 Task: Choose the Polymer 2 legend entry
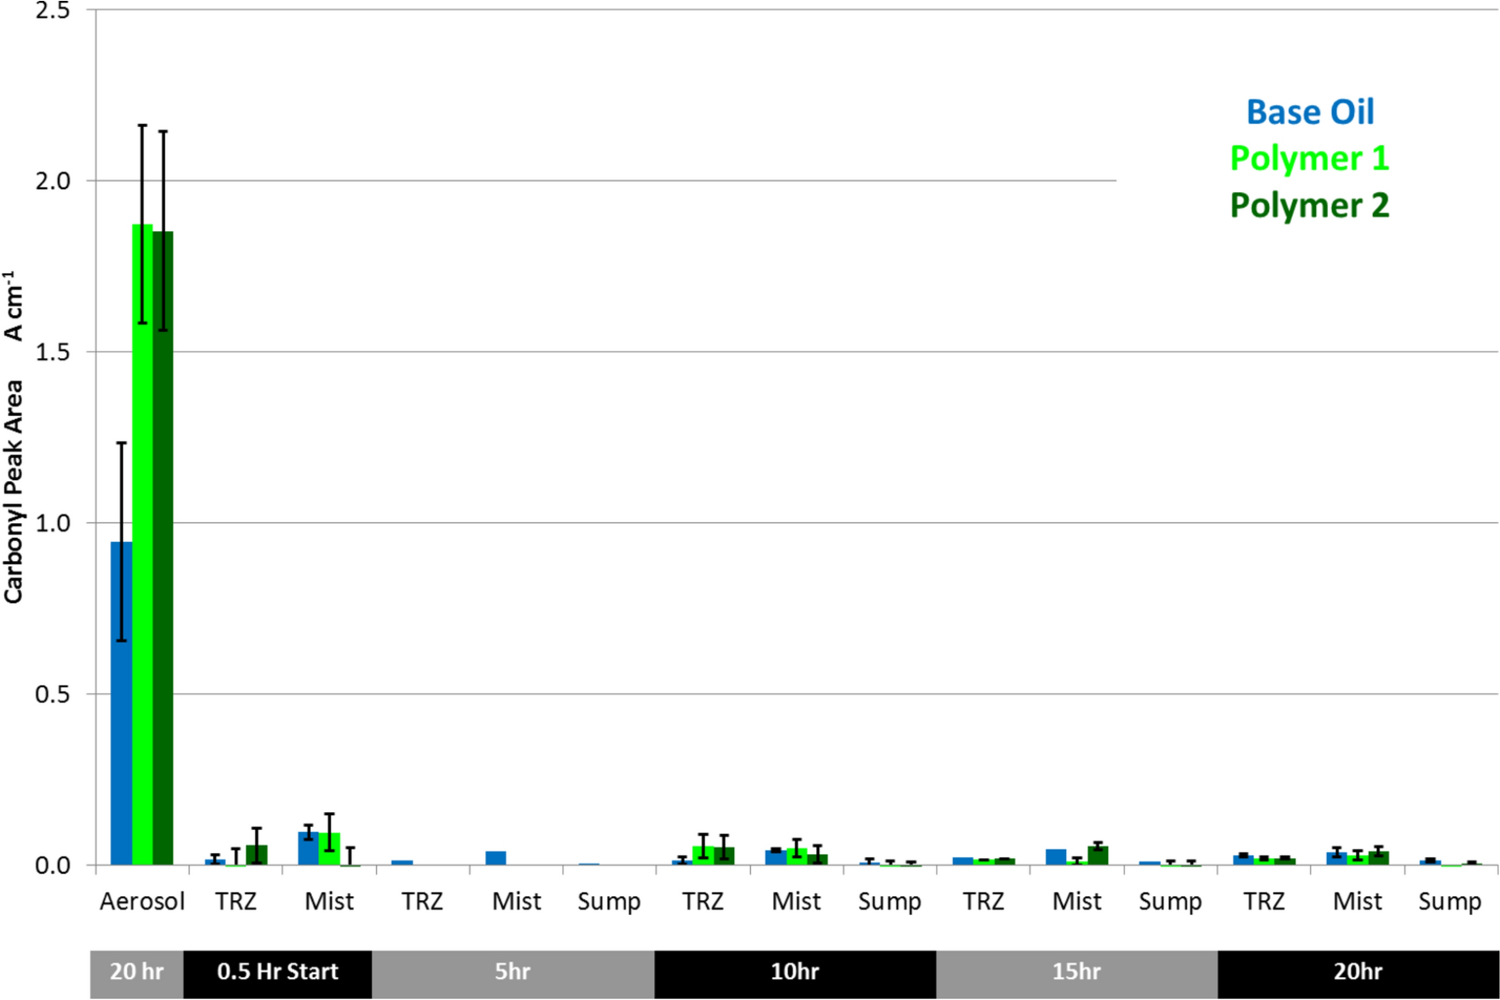pos(1310,206)
